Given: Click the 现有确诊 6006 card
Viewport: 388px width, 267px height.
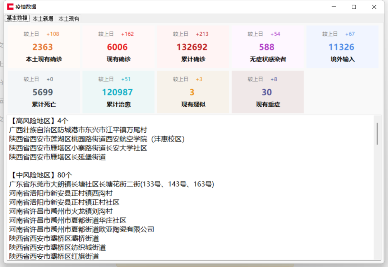Looking at the screenshot, I should (118, 47).
